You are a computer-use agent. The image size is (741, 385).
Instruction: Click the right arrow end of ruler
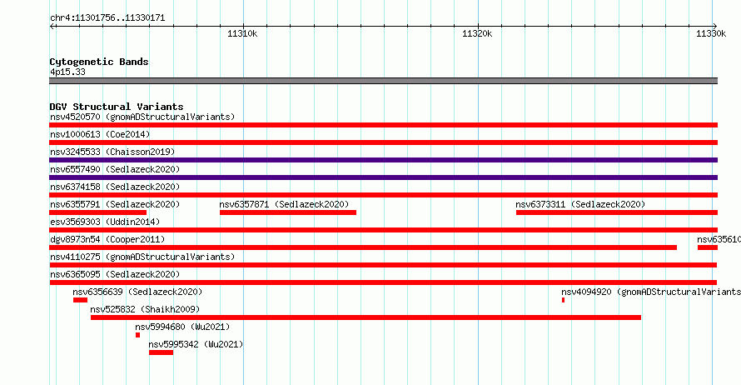point(715,27)
